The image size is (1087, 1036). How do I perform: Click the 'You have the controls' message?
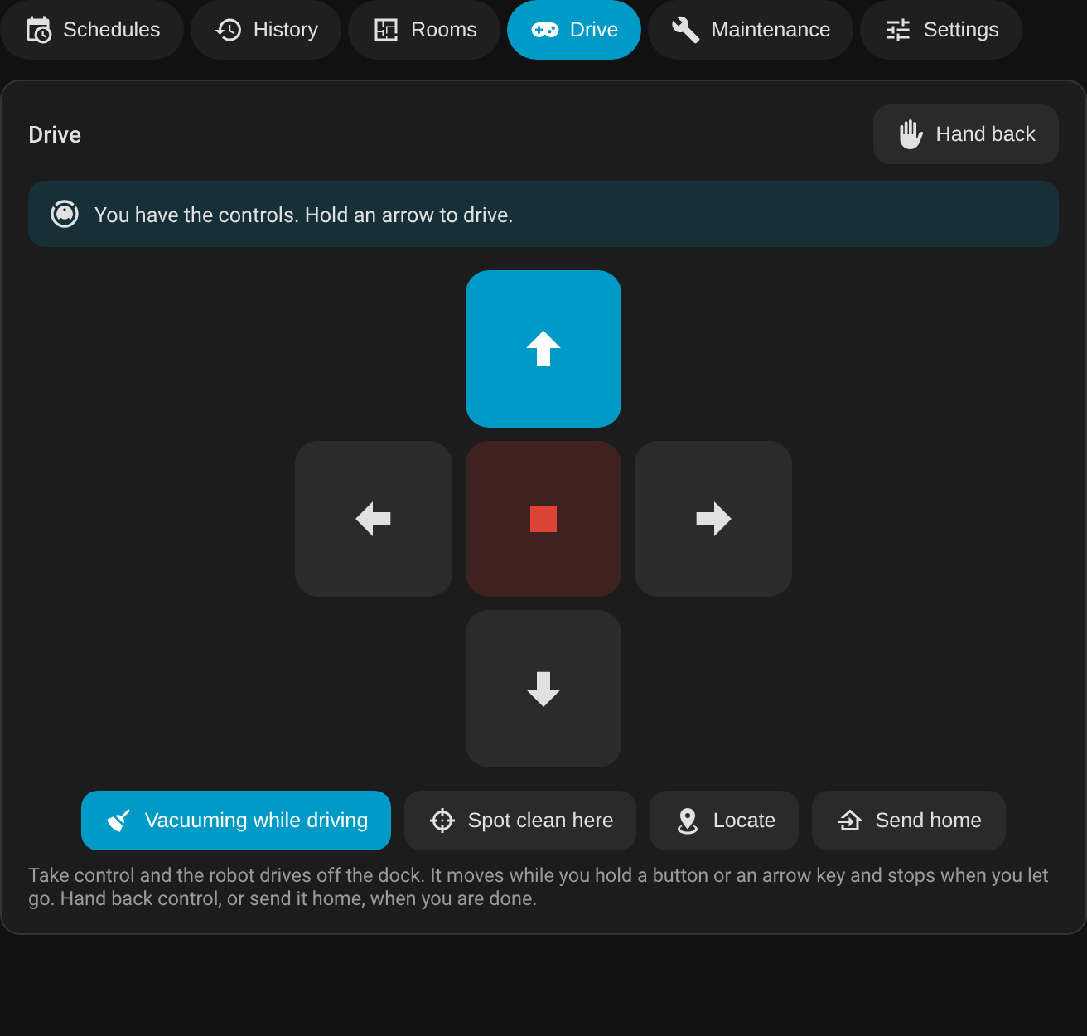[x=304, y=215]
